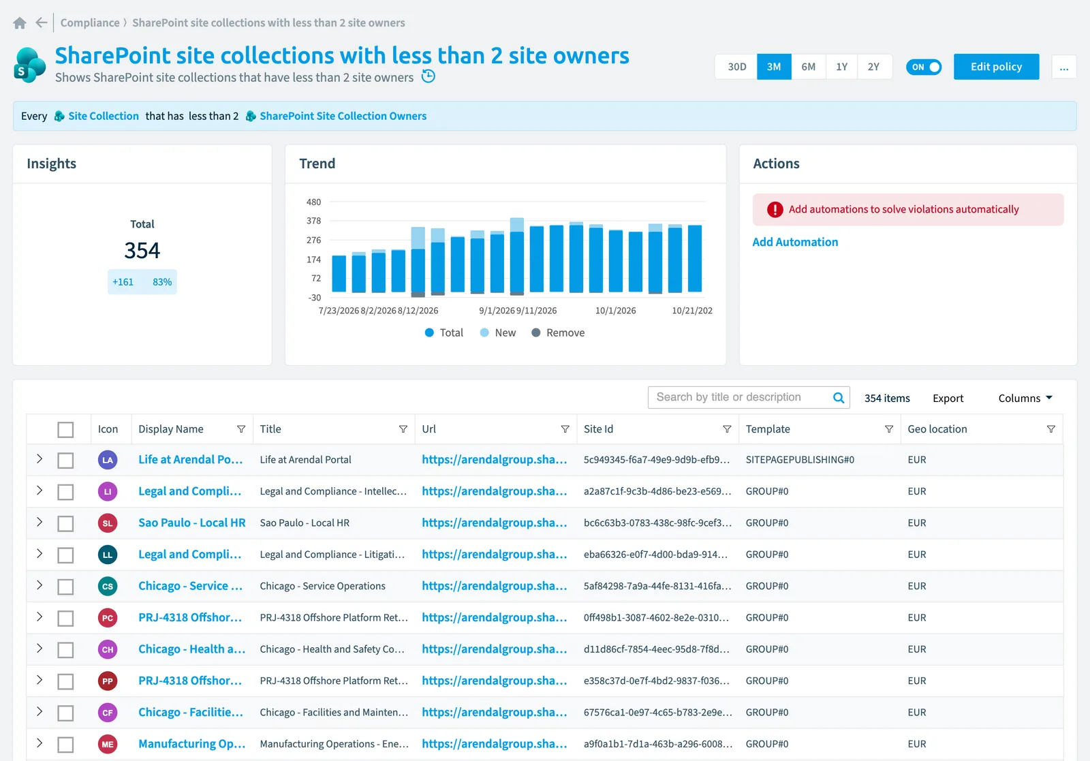Check the Life at Arendal Portal row
Image resolution: width=1090 pixels, height=761 pixels.
(x=65, y=461)
